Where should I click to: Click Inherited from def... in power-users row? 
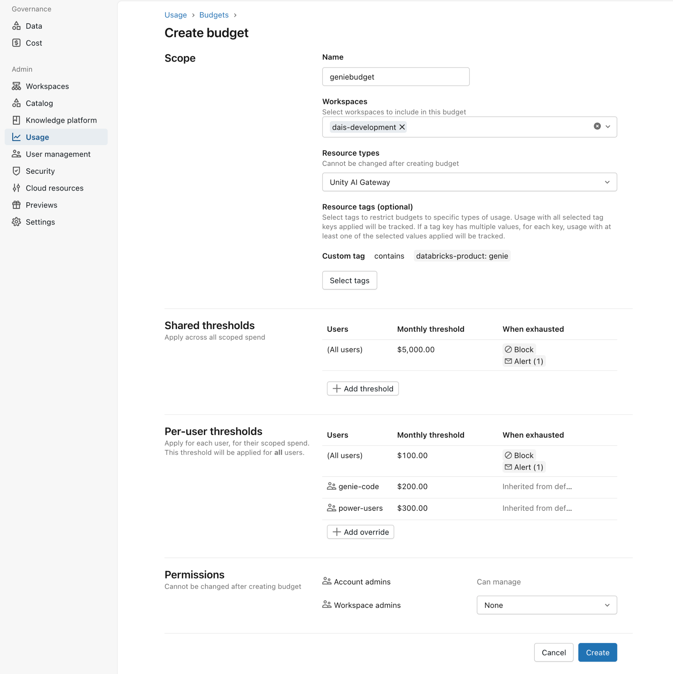click(x=537, y=508)
